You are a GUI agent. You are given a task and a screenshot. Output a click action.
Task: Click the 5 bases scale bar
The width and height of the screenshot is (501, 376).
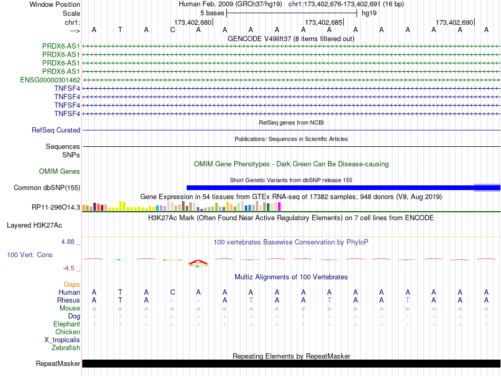tap(292, 13)
